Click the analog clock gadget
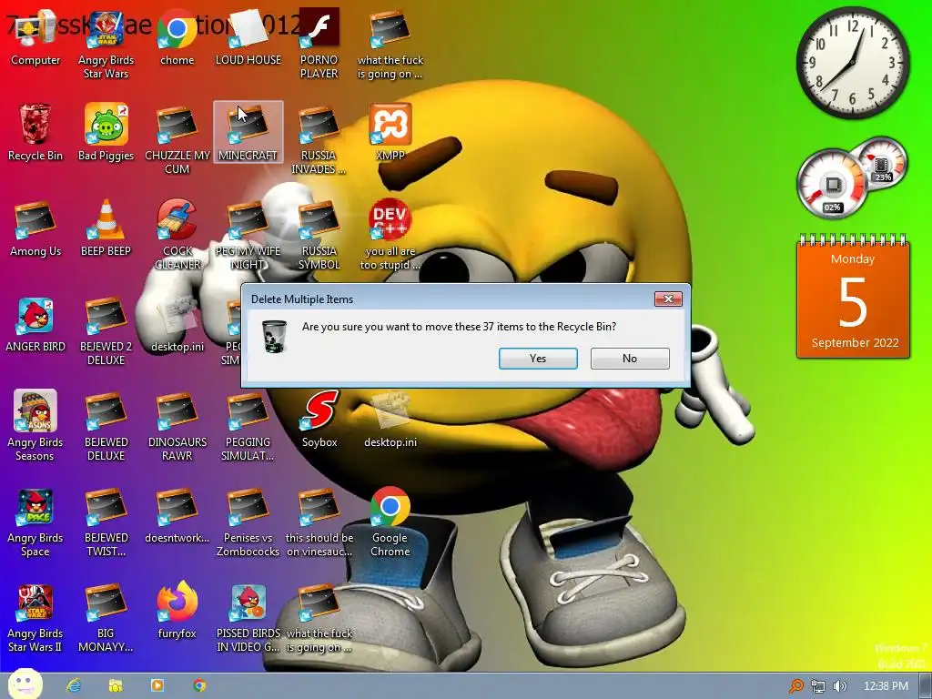This screenshot has height=699, width=932. 852,63
